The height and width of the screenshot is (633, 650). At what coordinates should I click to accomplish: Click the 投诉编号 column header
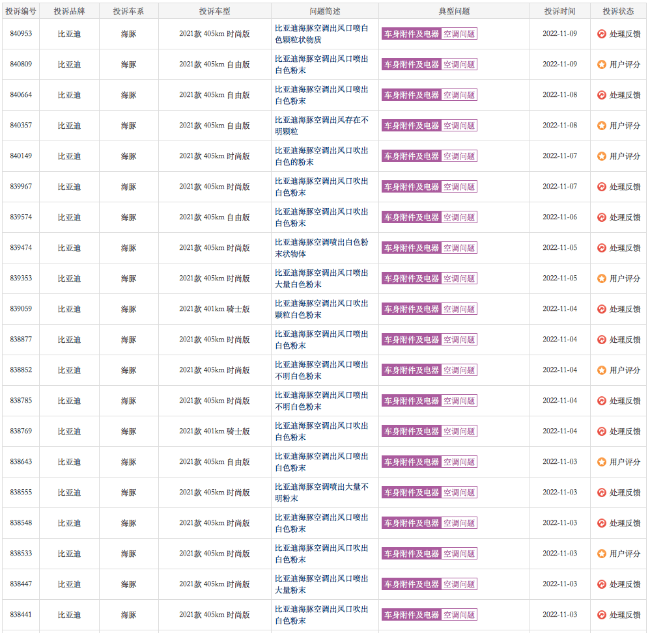21,11
